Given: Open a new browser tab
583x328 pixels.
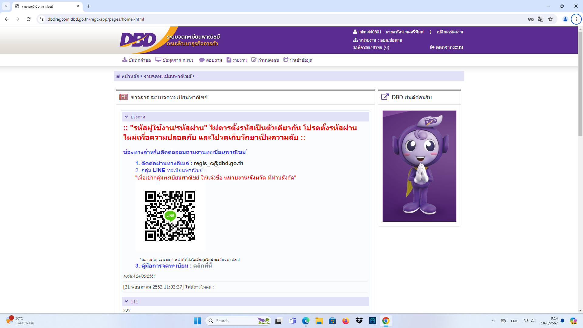Looking at the screenshot, I should coord(89,6).
